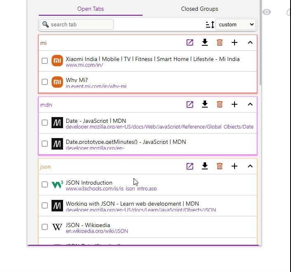Open the mi group in a new window

(x=190, y=42)
